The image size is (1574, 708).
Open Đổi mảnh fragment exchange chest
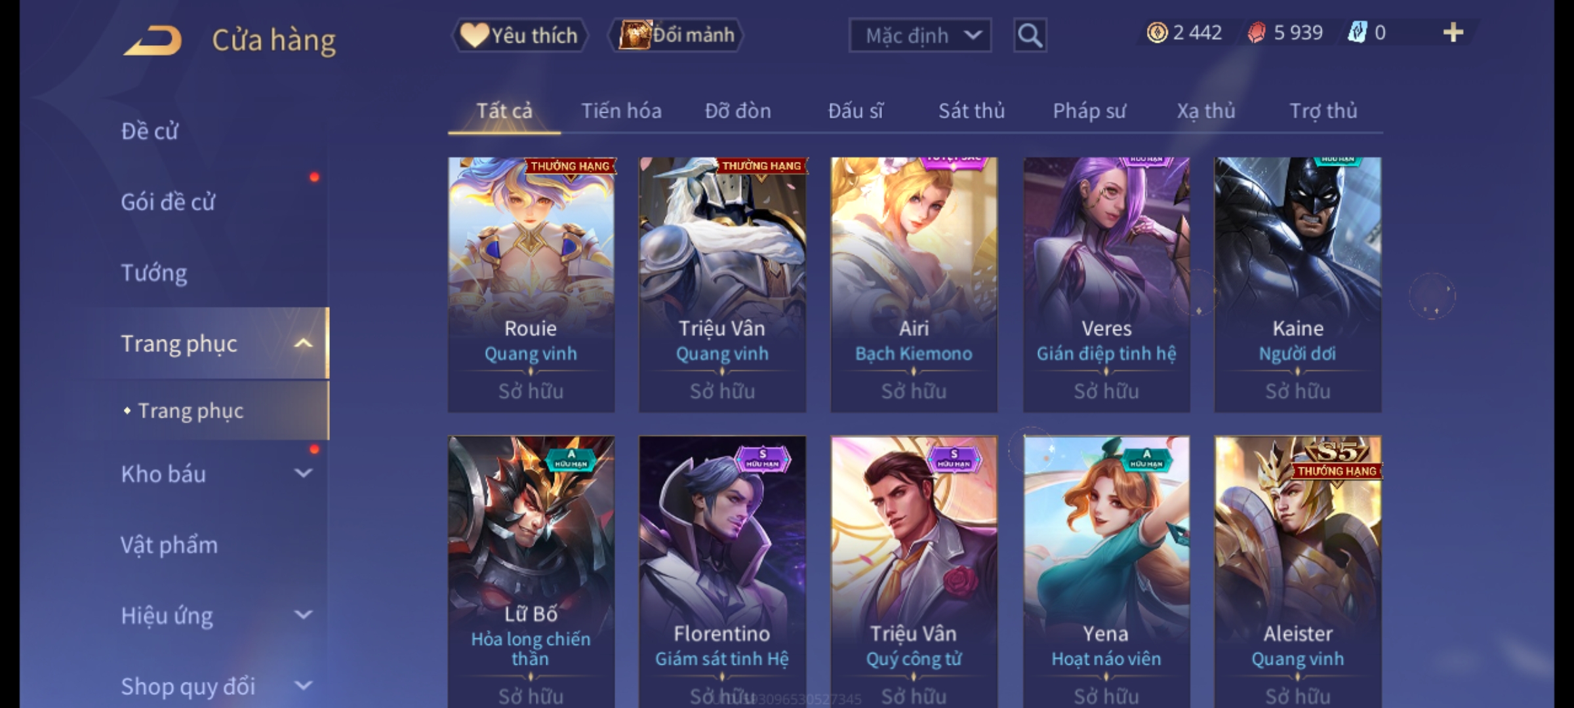(x=676, y=35)
